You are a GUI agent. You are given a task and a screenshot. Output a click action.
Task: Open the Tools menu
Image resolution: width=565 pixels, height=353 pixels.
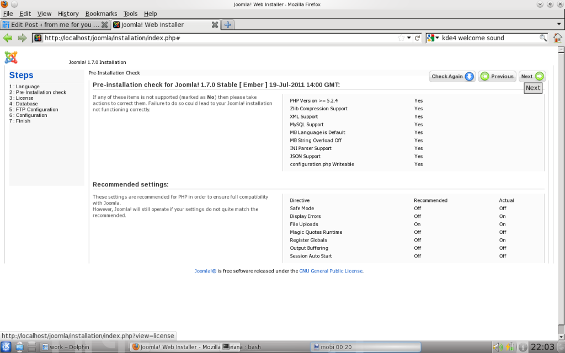pyautogui.click(x=130, y=14)
